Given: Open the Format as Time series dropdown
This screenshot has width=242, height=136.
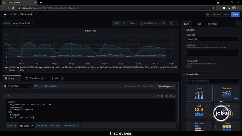Looking at the screenshot, I should [x=25, y=126].
